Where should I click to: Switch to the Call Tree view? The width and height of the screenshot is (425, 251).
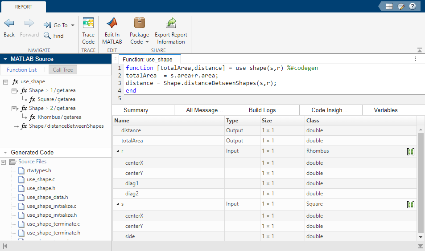click(x=62, y=69)
